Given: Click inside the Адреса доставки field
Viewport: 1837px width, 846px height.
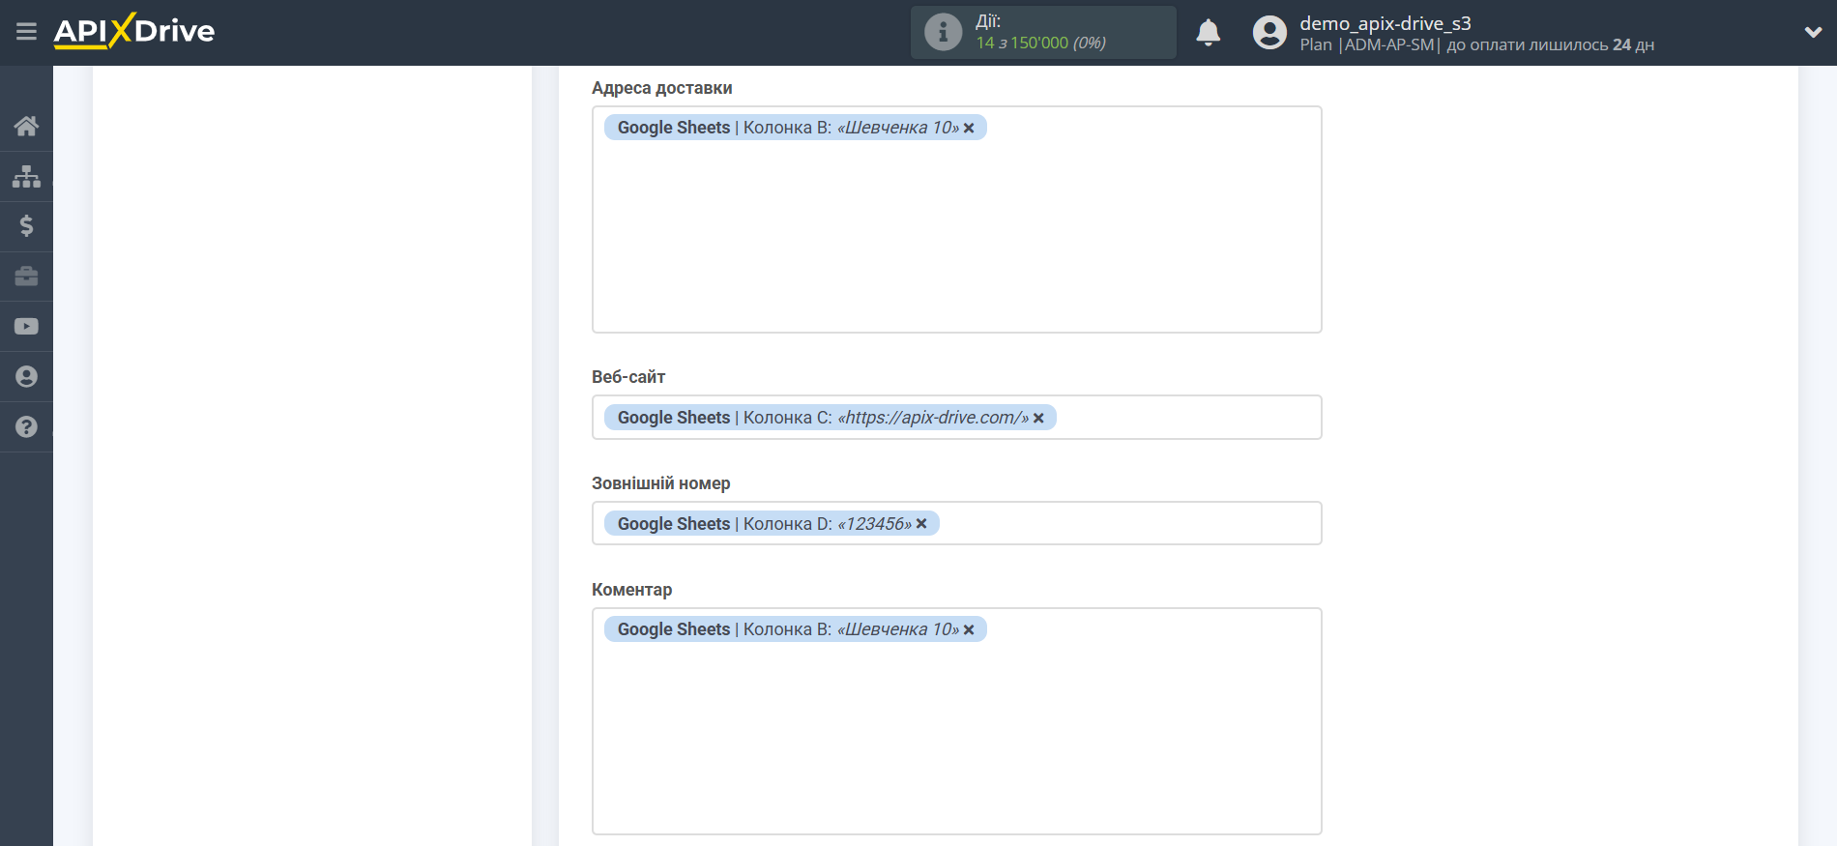Looking at the screenshot, I should [956, 219].
